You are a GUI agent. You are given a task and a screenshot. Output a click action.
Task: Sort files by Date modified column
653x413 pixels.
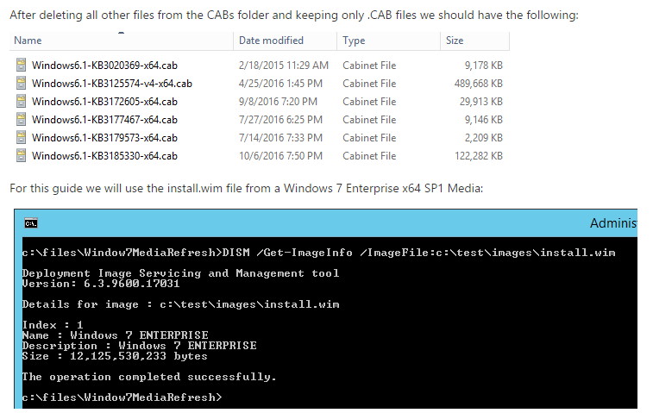point(285,41)
